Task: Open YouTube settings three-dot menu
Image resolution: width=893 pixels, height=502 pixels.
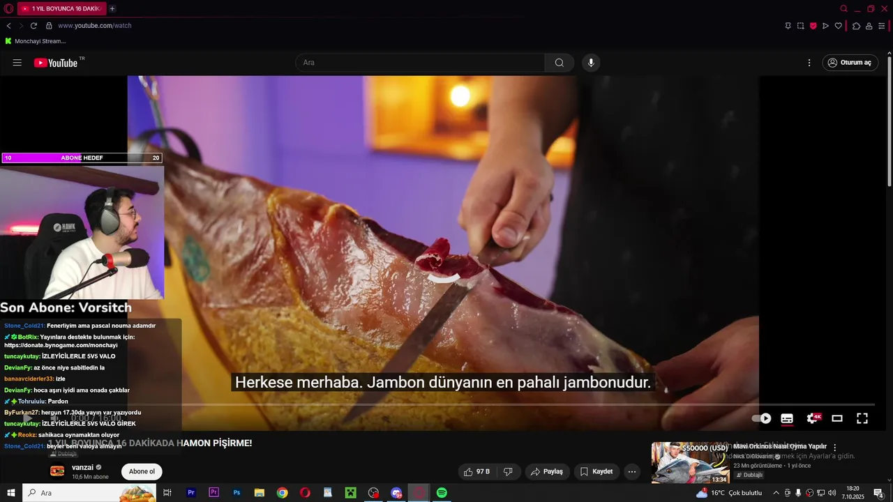Action: tap(809, 63)
